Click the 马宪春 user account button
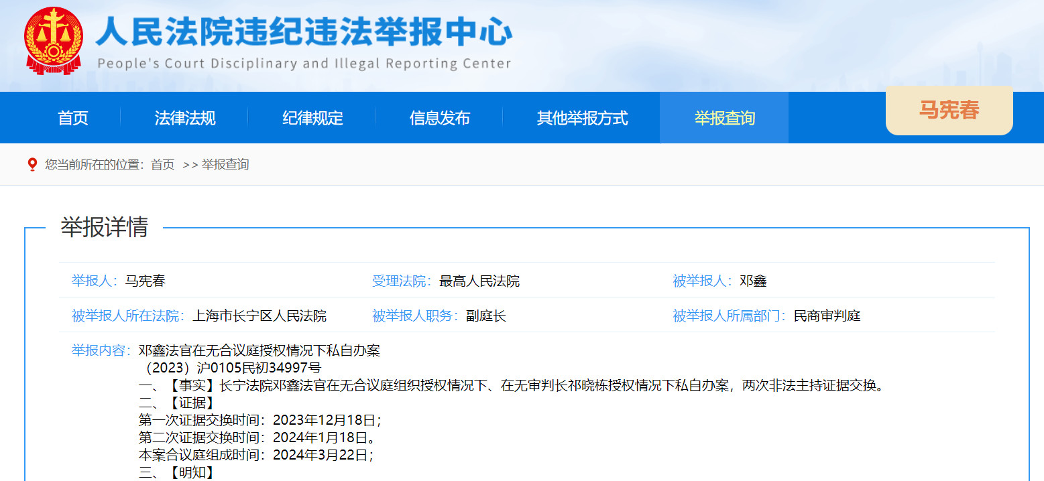The height and width of the screenshot is (481, 1044). [949, 110]
